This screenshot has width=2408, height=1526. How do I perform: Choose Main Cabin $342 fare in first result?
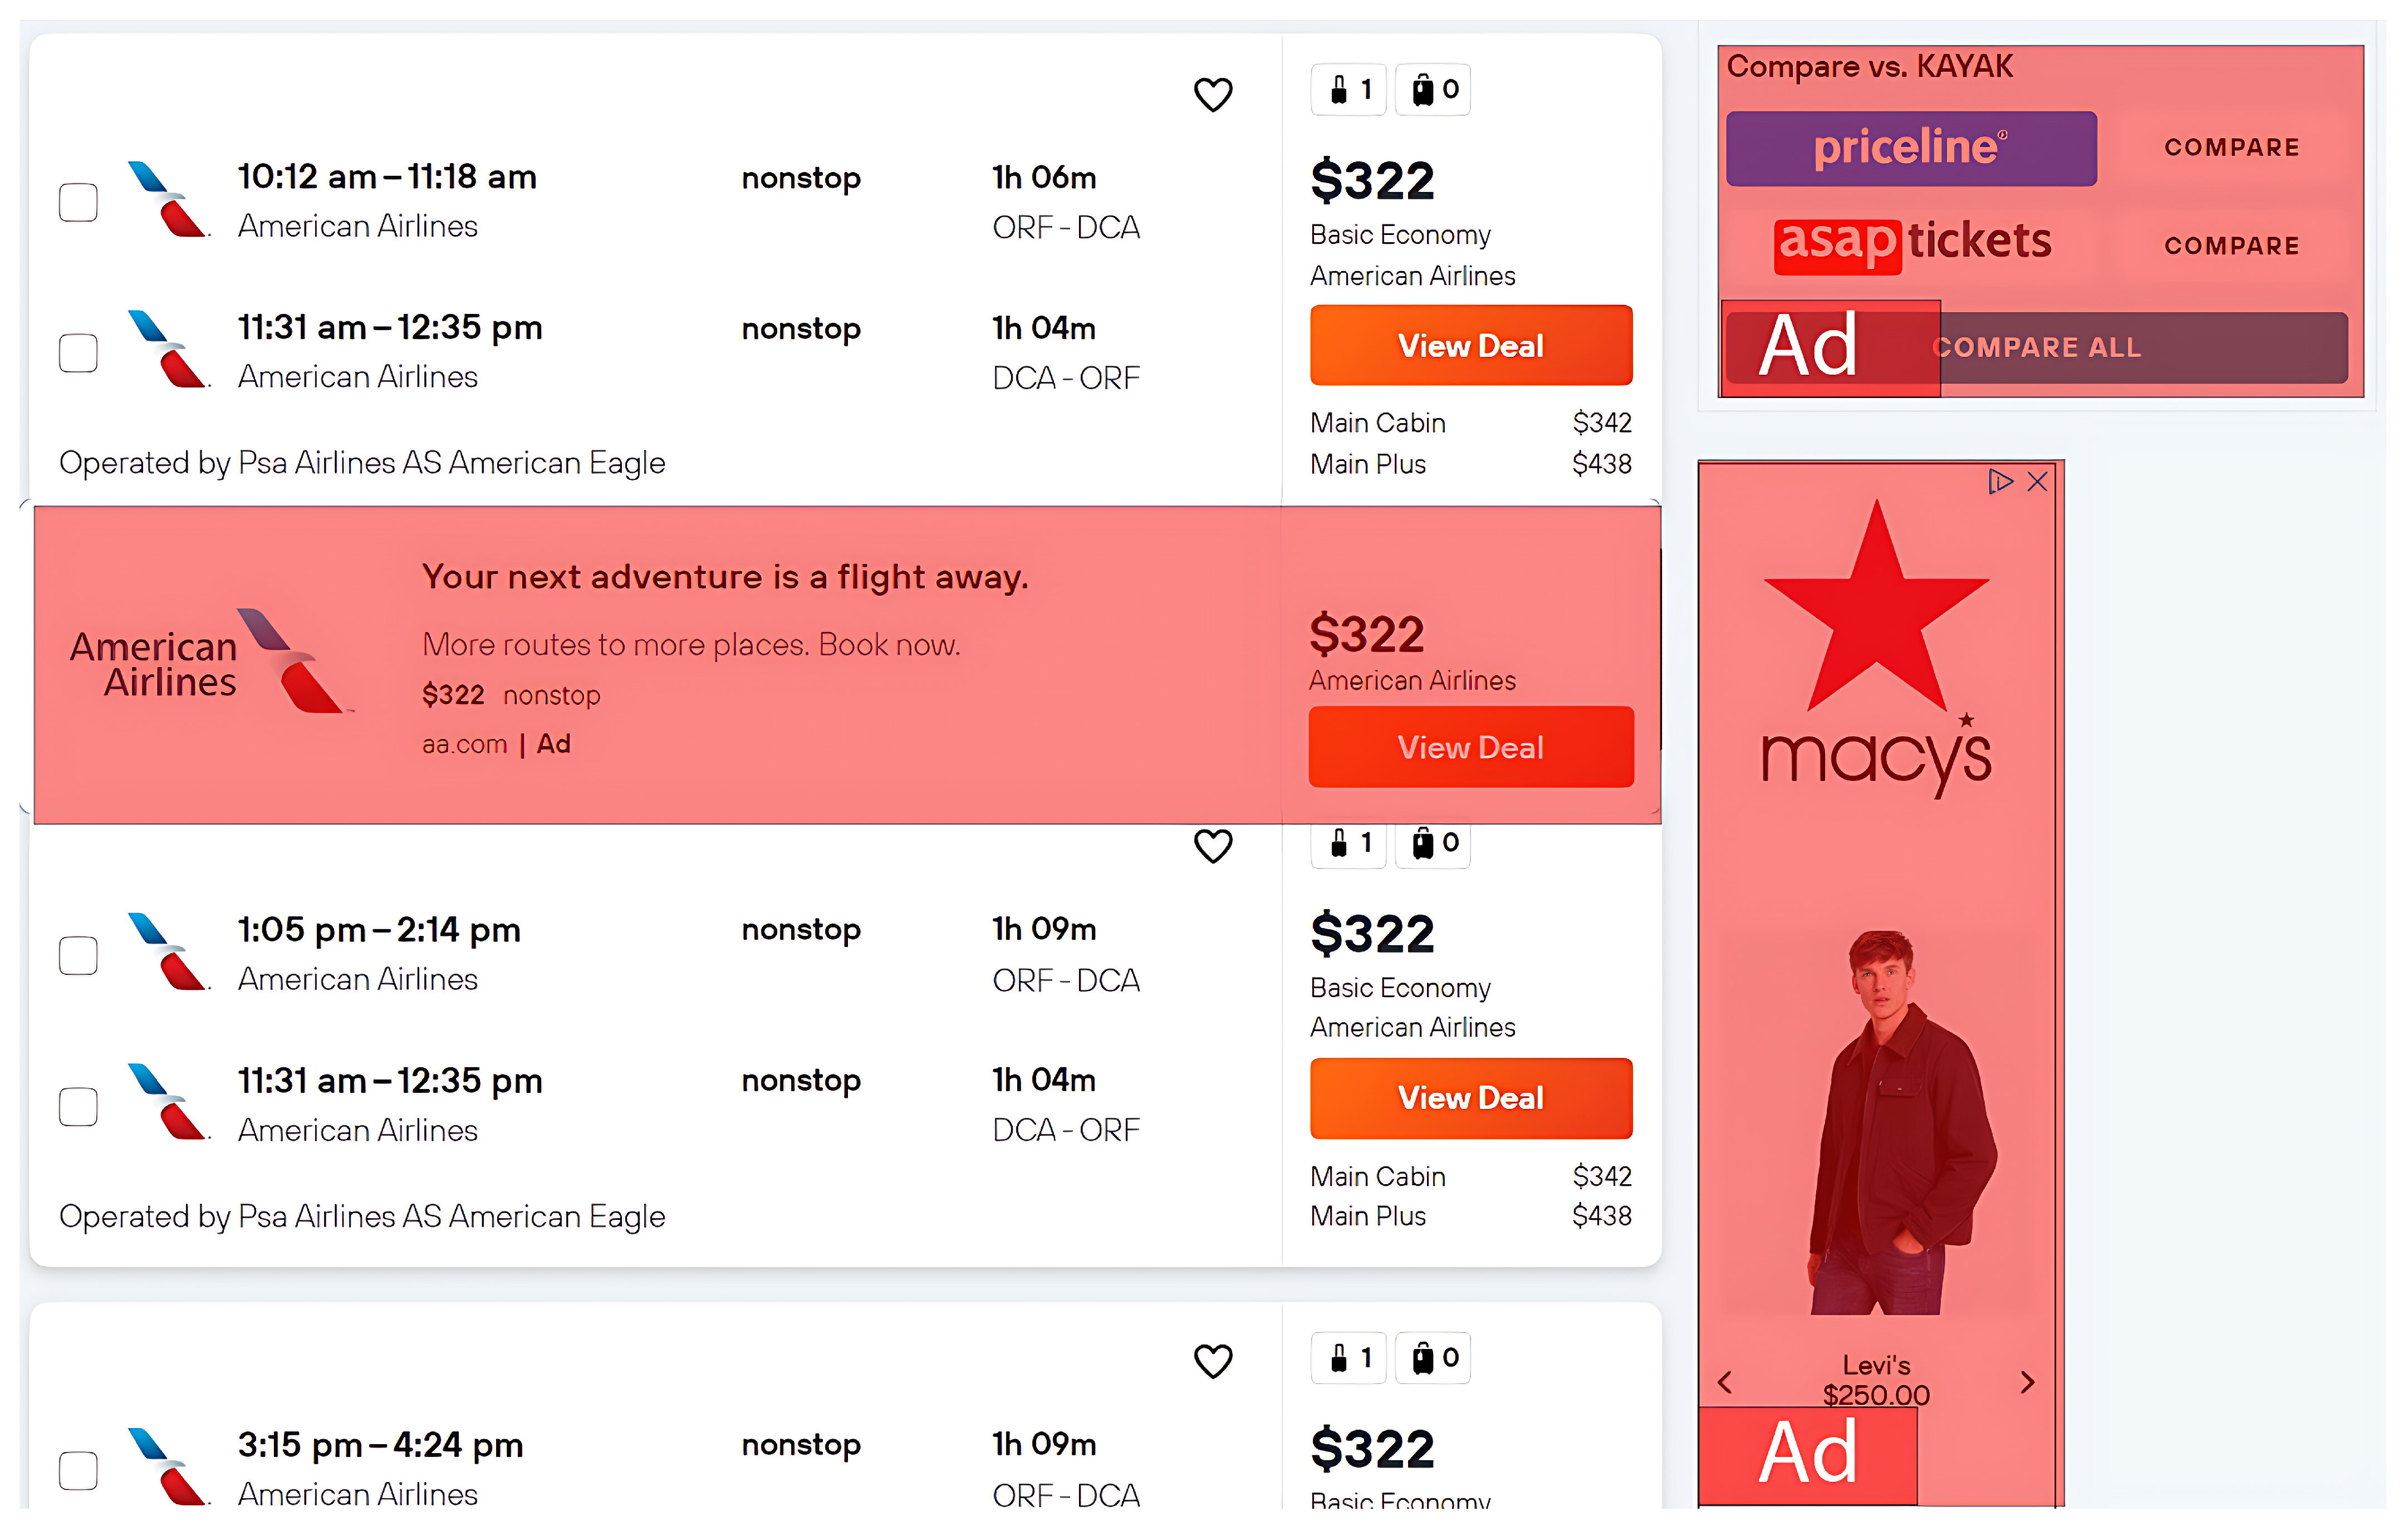point(1470,423)
